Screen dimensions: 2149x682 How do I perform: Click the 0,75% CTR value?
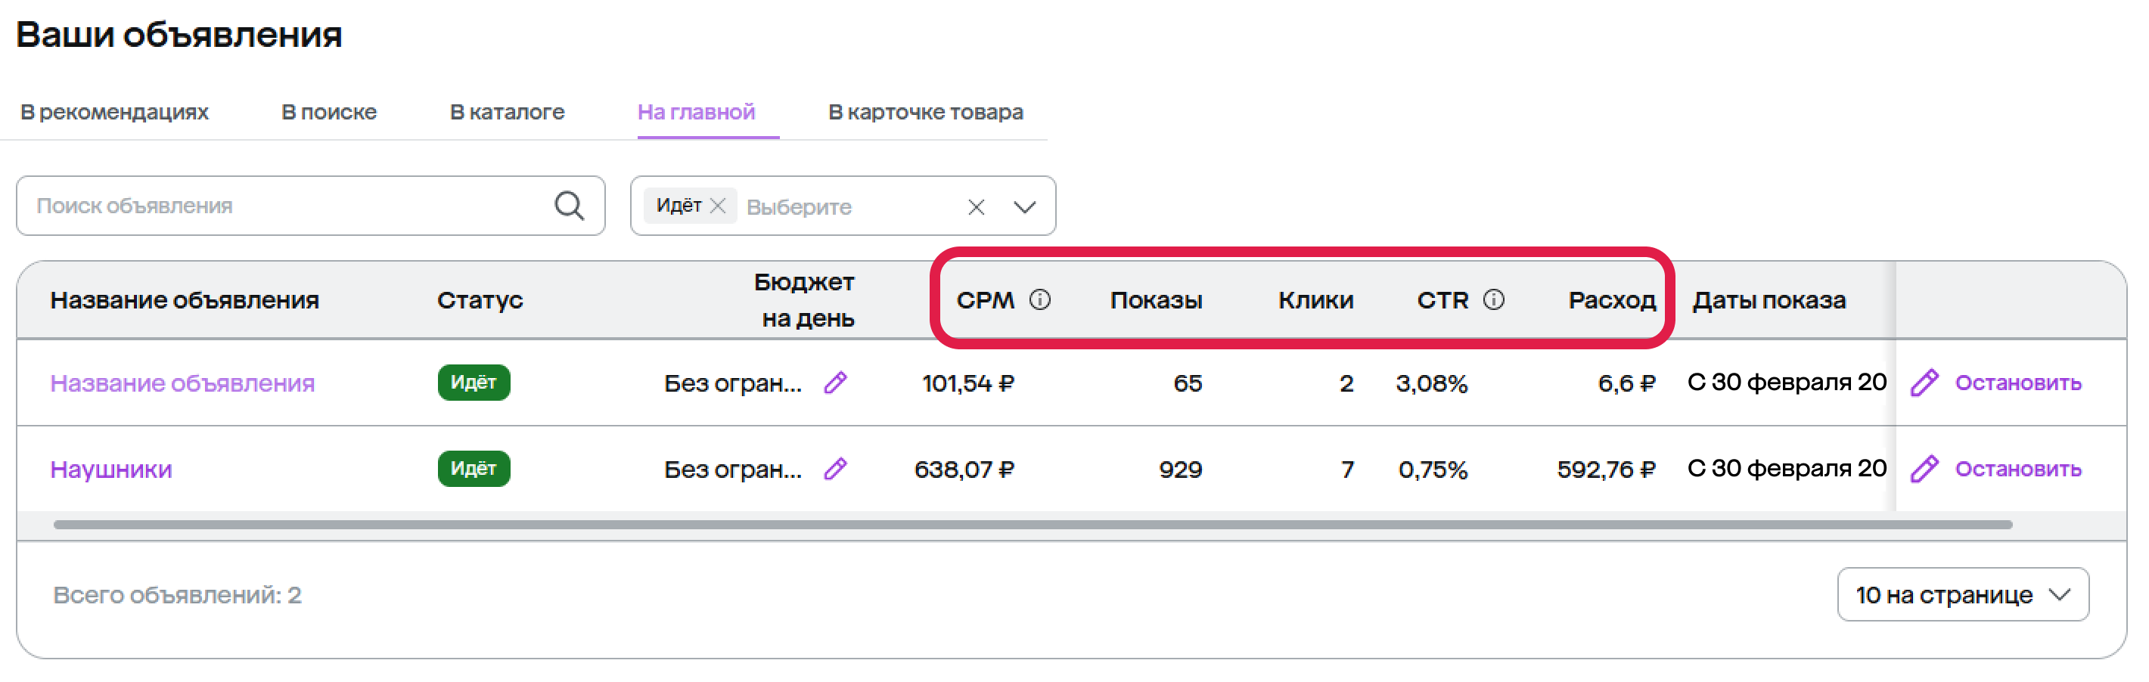coord(1433,469)
